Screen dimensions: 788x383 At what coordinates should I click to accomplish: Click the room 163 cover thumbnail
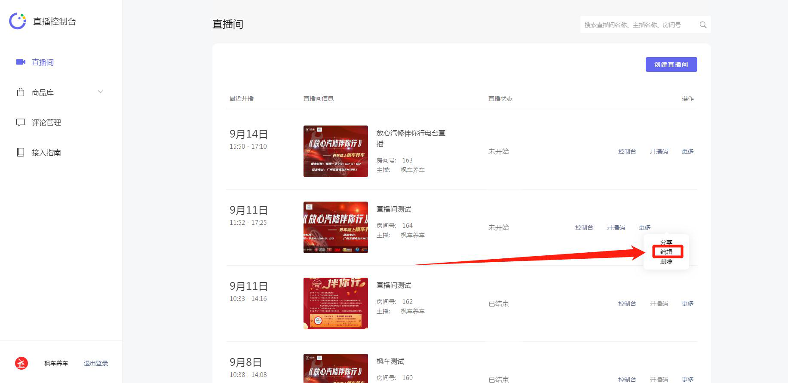[336, 151]
